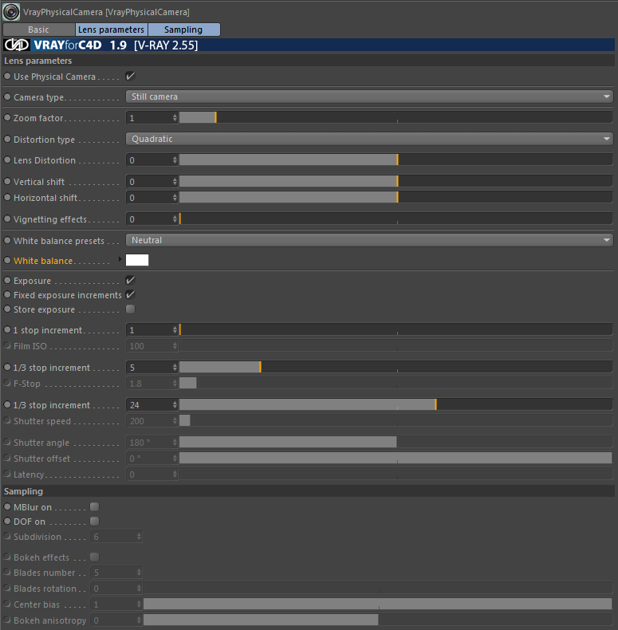Enable DOF on checkbox

pyautogui.click(x=94, y=521)
